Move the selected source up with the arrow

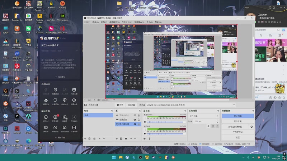pyautogui.click(x=130, y=138)
